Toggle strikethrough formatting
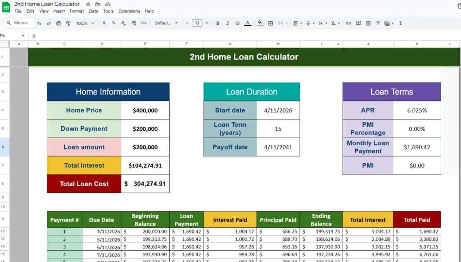461x262 pixels. [237, 23]
